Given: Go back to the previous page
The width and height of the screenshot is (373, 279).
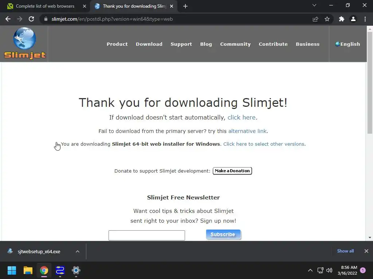Looking at the screenshot, I should (8, 19).
